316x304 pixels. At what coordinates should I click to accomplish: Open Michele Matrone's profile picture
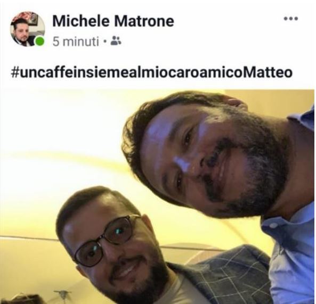pos(28,29)
